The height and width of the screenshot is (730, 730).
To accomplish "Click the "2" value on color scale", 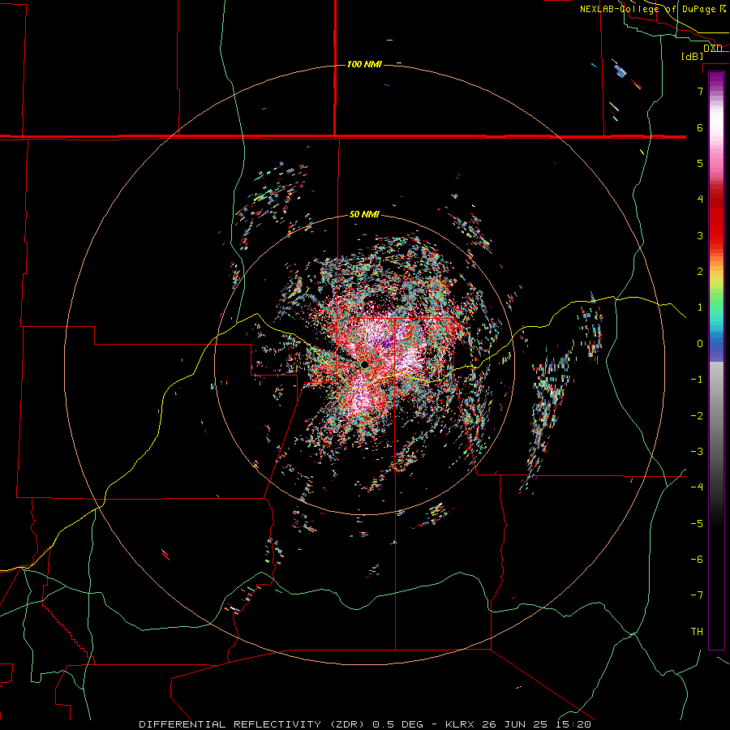I will pyautogui.click(x=700, y=272).
